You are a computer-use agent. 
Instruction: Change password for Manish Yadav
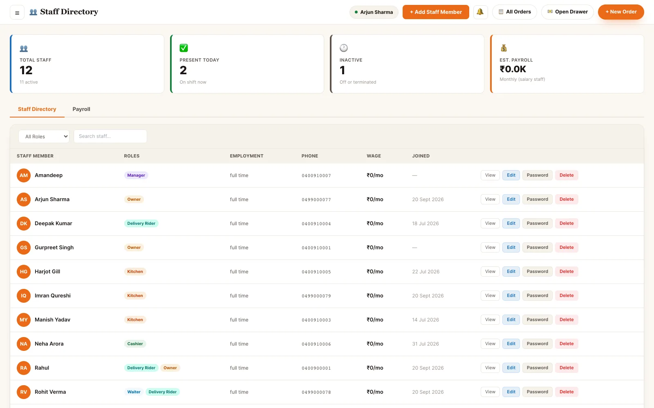[538, 320]
